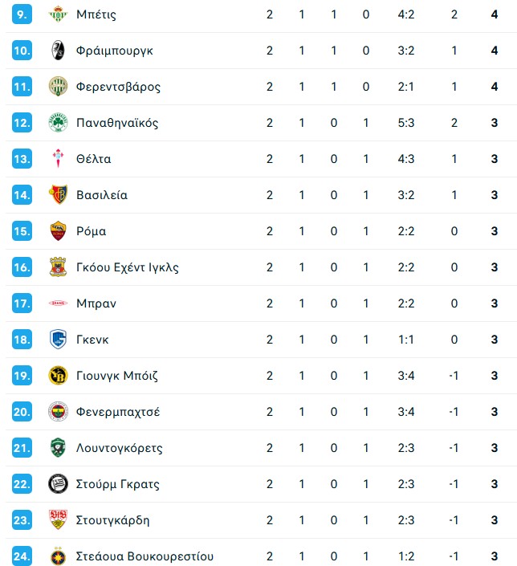Viewport: 517px width, 566px height.
Task: Click the Celta Vigo club crest
Action: coord(58,159)
